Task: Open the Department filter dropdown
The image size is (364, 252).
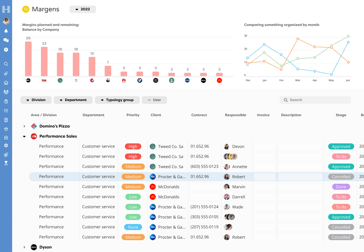Action: (73, 100)
